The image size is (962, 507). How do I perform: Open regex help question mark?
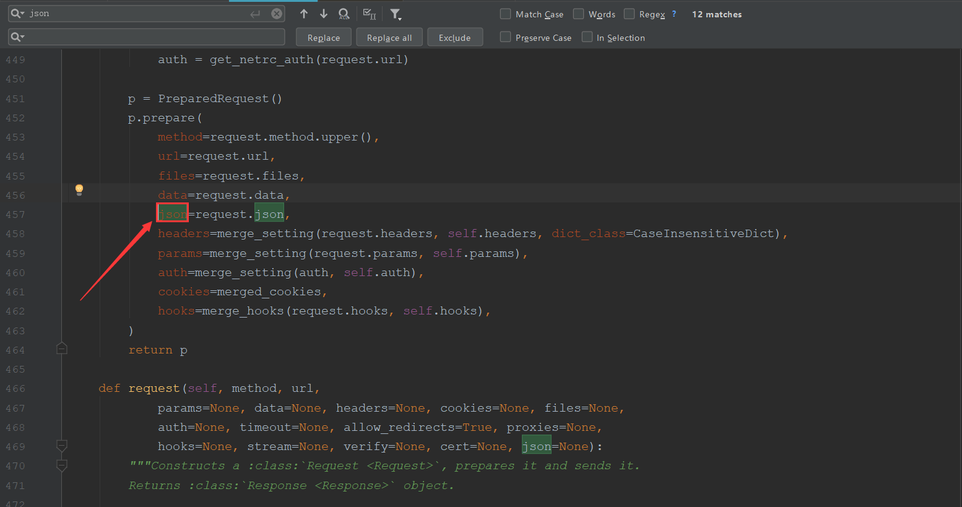(x=674, y=14)
